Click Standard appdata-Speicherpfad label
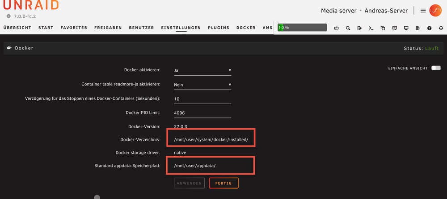Image resolution: width=447 pixels, height=199 pixels. point(127,166)
